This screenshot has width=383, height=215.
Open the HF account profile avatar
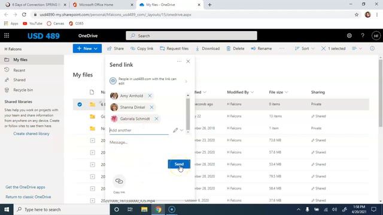[x=376, y=36]
